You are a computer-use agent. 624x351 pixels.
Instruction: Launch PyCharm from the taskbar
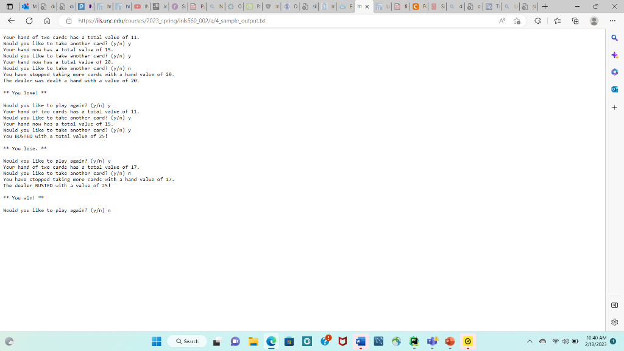click(x=413, y=341)
